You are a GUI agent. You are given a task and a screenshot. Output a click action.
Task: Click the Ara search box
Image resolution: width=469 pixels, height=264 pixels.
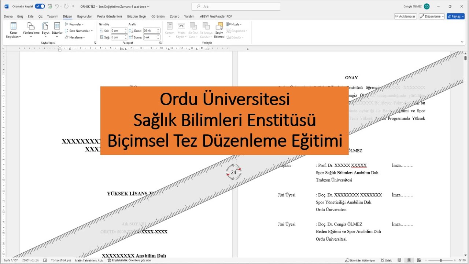click(x=236, y=6)
